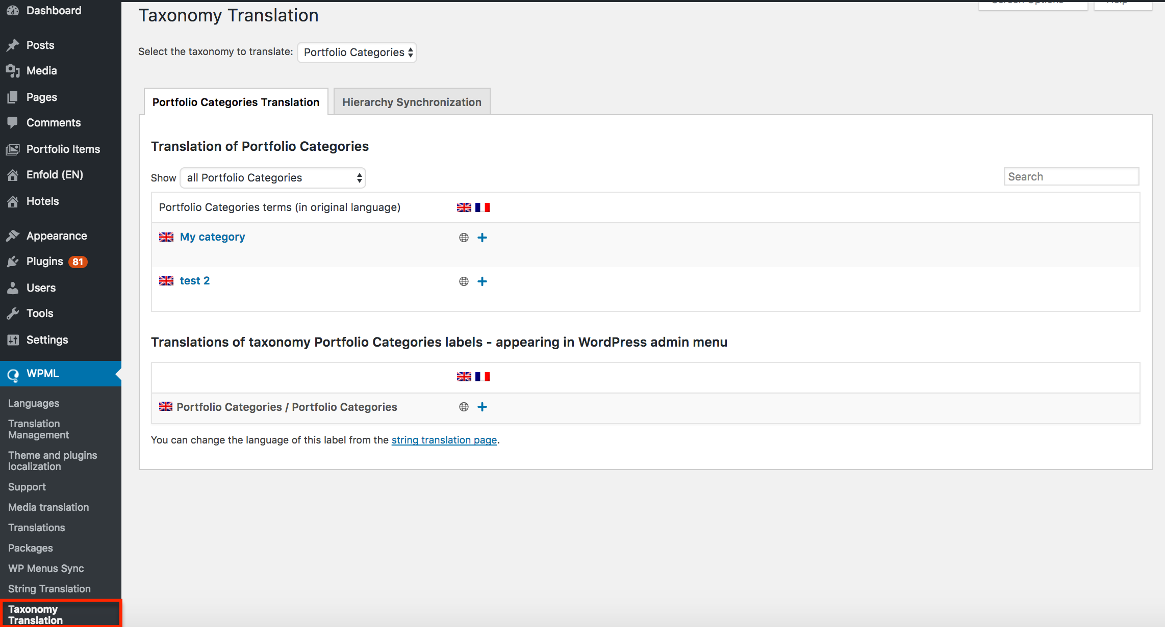The height and width of the screenshot is (627, 1165).
Task: Click the Appearance paintbrush icon
Action: pyautogui.click(x=13, y=236)
